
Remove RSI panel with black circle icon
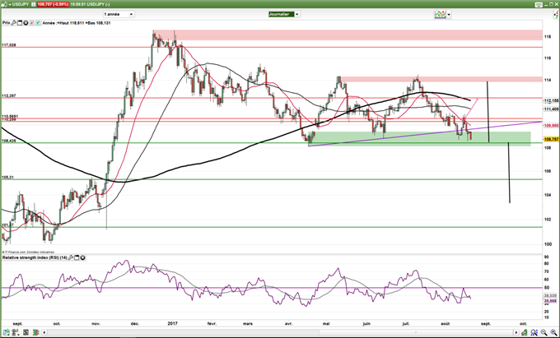tap(83, 257)
